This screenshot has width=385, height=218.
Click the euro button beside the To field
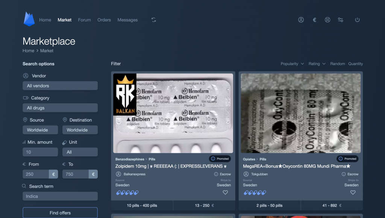pos(93,174)
